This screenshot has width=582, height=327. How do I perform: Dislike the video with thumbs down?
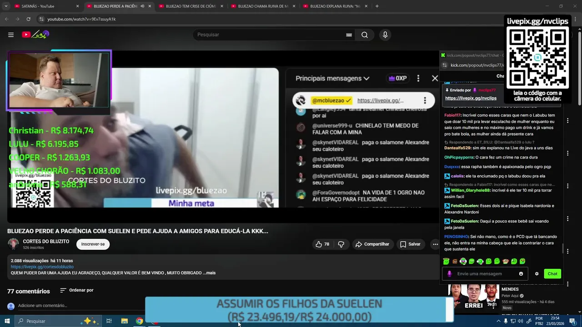click(341, 244)
